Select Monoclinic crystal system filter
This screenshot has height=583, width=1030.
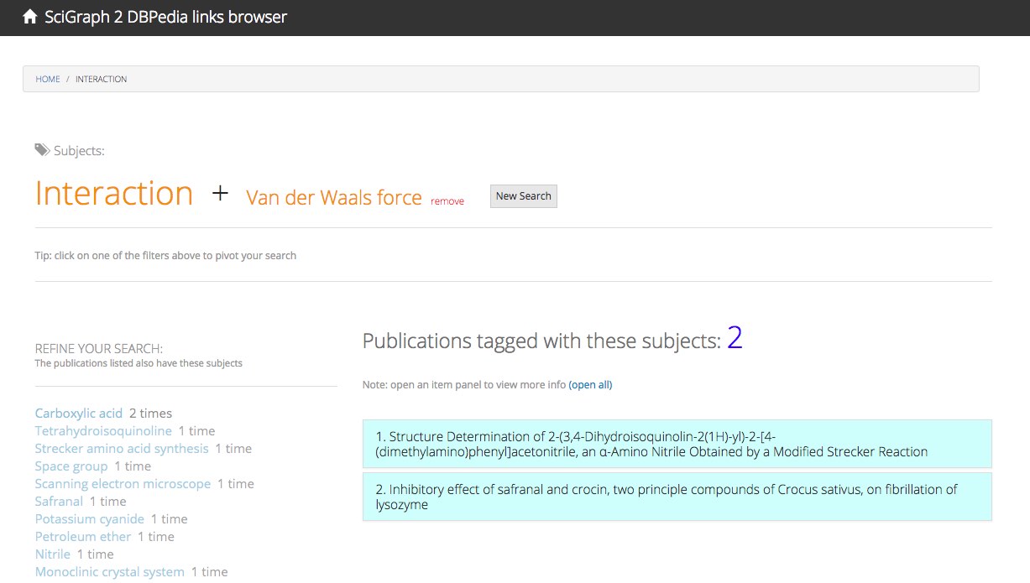tap(110, 571)
